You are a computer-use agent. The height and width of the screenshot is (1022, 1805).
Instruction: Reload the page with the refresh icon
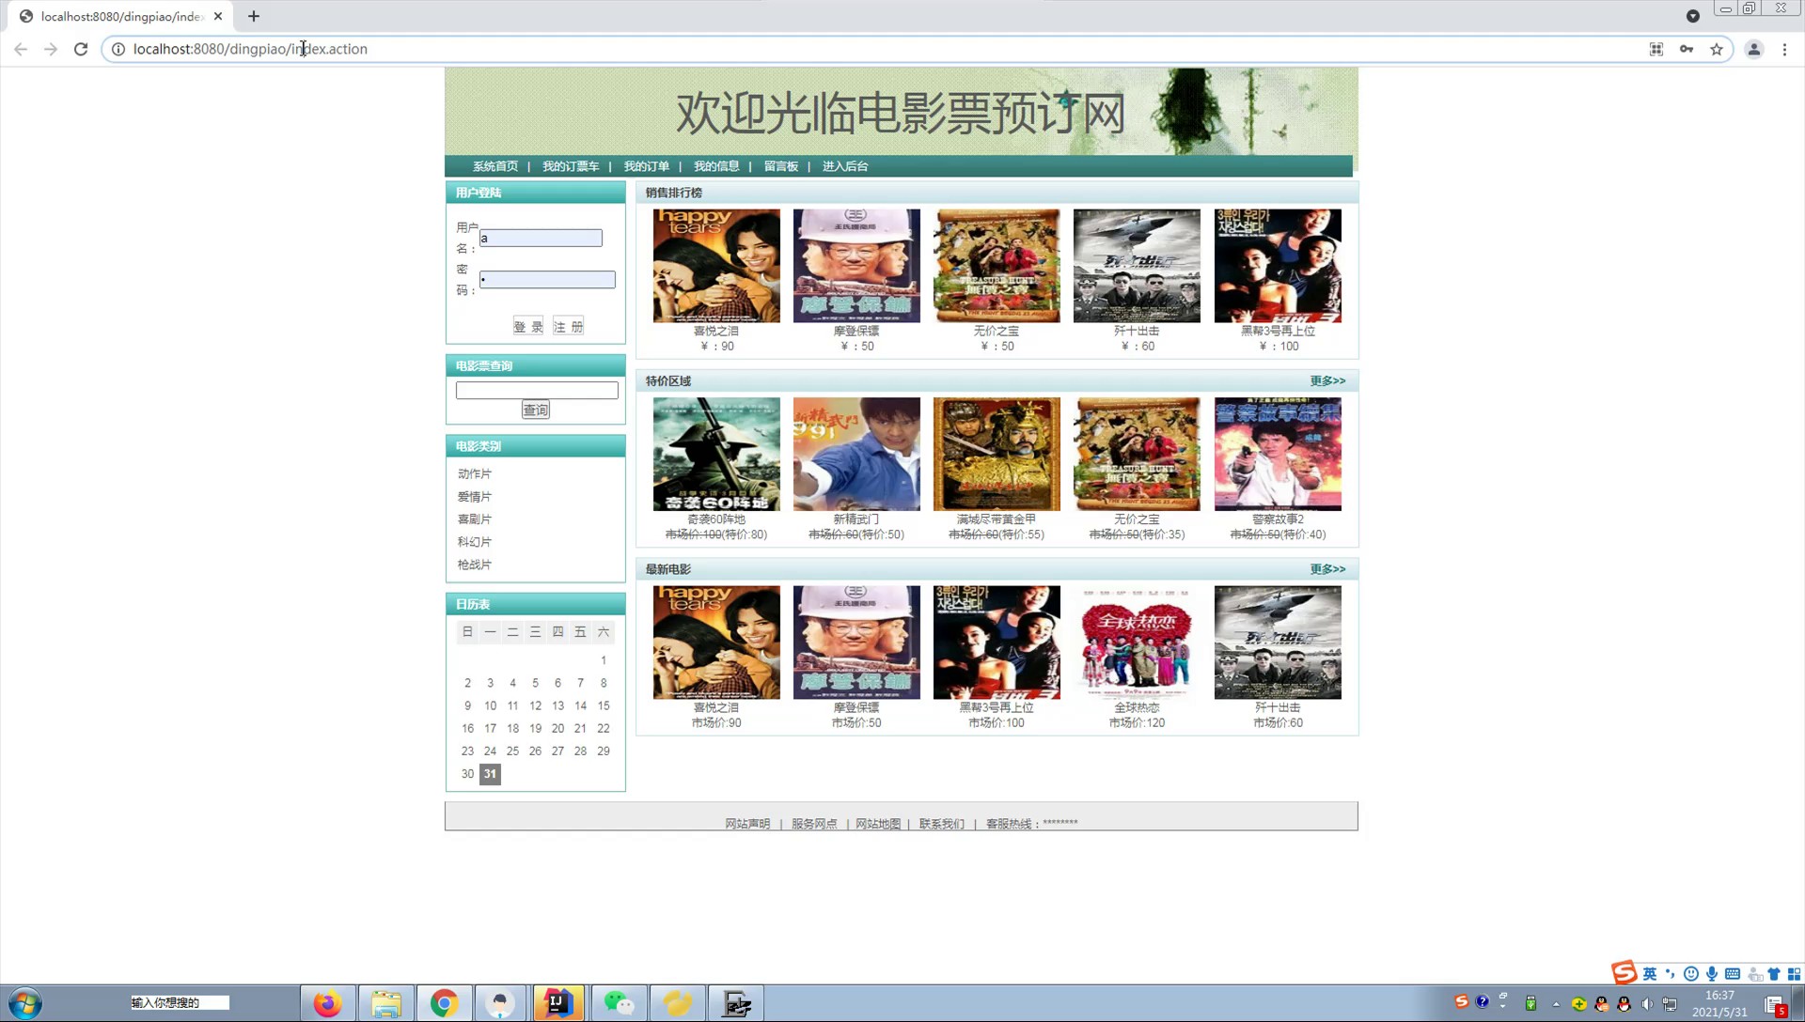pos(81,49)
